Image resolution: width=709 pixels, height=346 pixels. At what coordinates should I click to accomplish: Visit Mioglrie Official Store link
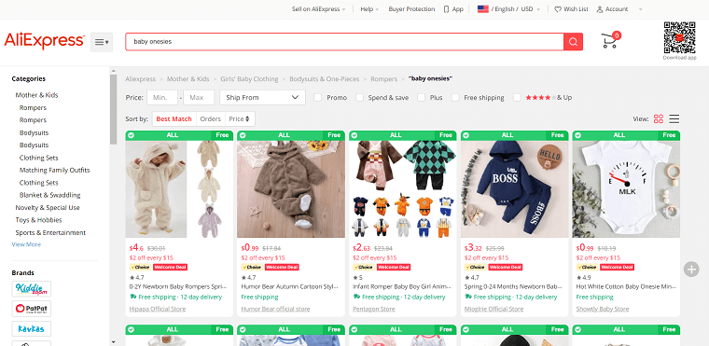pyautogui.click(x=494, y=309)
